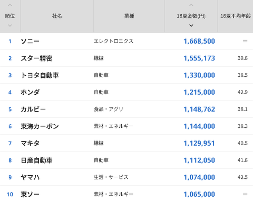The image size is (253, 202).
Task: Sort 18夏金額 descending with down chevron
Action: 191,26
